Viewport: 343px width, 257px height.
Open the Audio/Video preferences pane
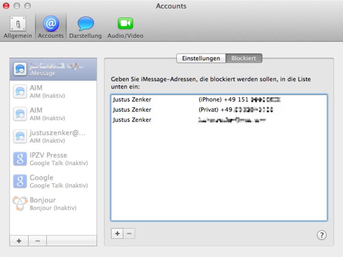(x=125, y=27)
